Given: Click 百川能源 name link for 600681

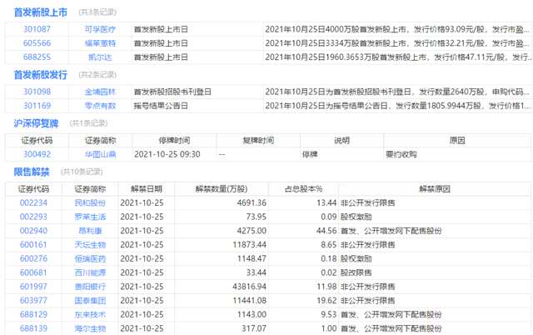Looking at the screenshot, I should (x=90, y=272).
